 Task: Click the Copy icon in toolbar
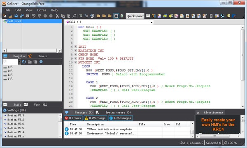[63, 16]
